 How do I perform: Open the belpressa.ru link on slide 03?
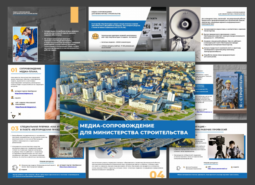coord(68,167)
